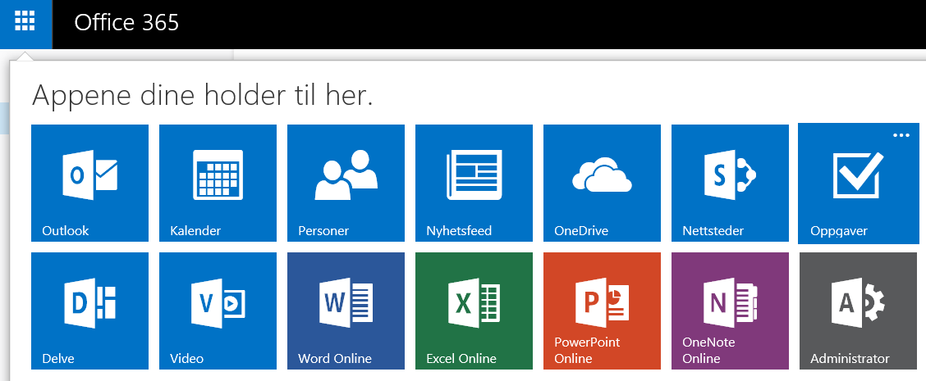Open the Video tile
Viewport: 926px width, 381px height.
[x=218, y=311]
